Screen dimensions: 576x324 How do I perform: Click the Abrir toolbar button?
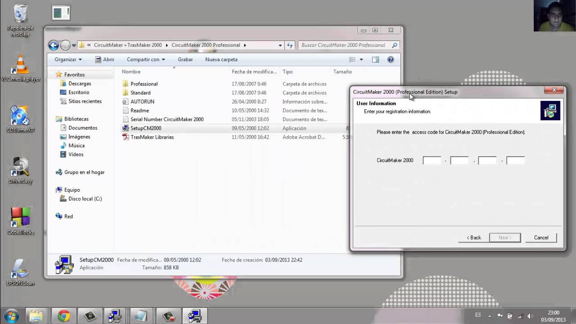click(x=104, y=59)
